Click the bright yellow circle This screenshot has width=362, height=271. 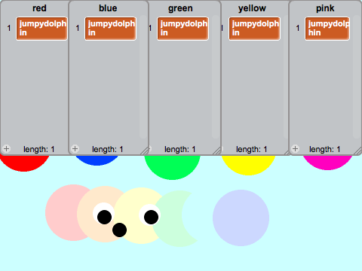[x=248, y=165]
